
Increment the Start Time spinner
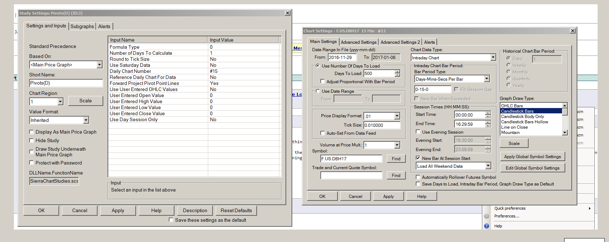[x=488, y=113]
